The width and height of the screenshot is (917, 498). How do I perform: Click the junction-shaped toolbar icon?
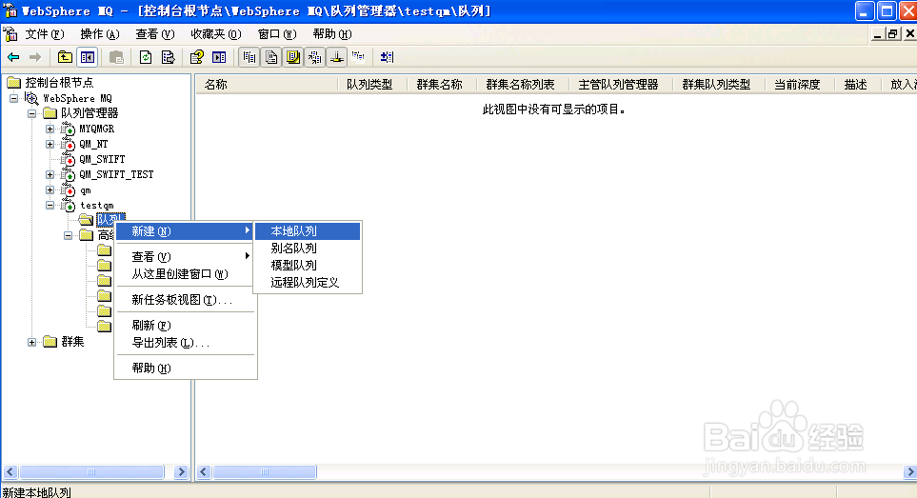coord(337,57)
